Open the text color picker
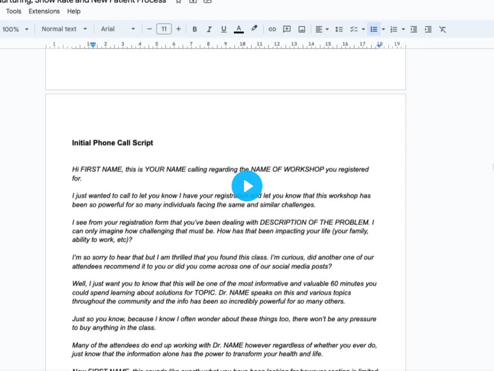Viewport: 494px width, 371px height. point(239,29)
